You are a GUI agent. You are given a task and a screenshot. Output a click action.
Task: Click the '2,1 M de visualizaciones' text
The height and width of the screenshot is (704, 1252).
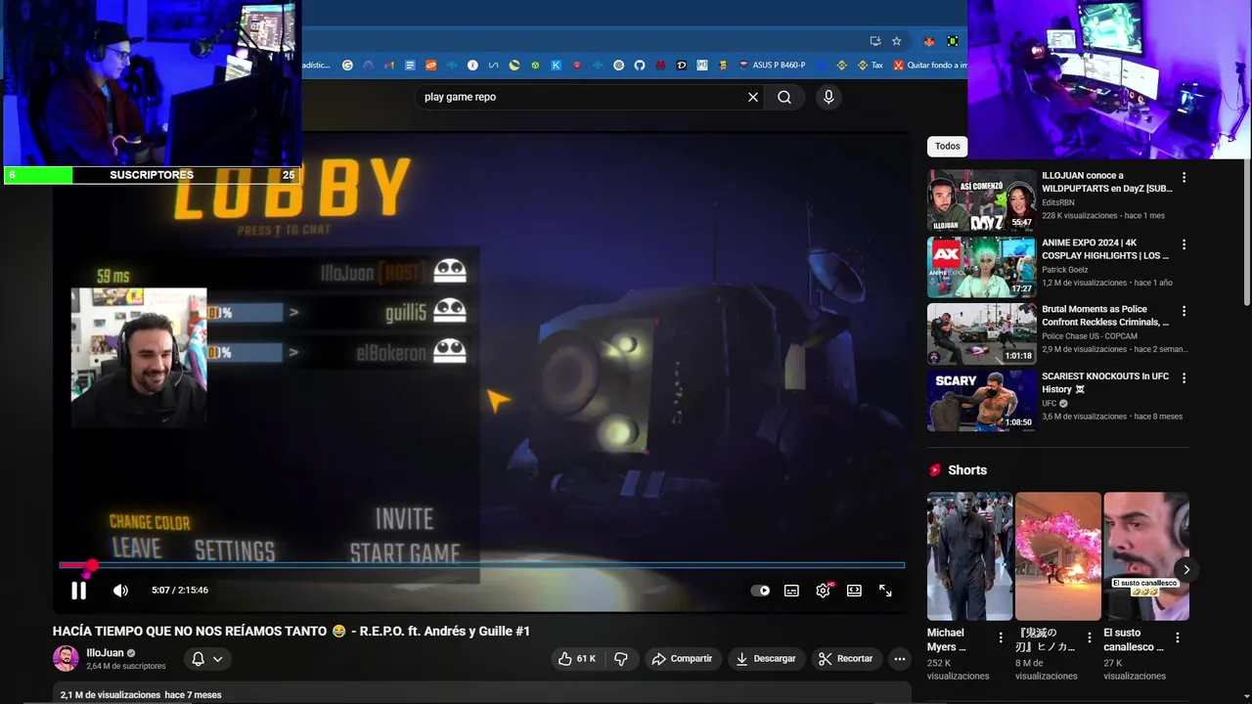(x=111, y=695)
